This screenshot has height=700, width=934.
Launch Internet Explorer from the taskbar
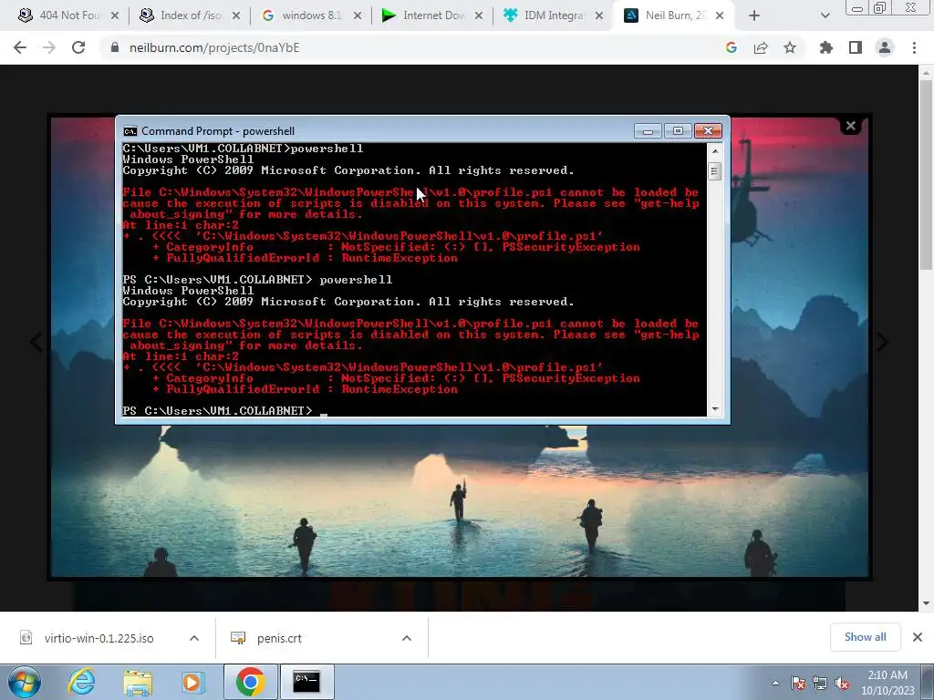(81, 682)
